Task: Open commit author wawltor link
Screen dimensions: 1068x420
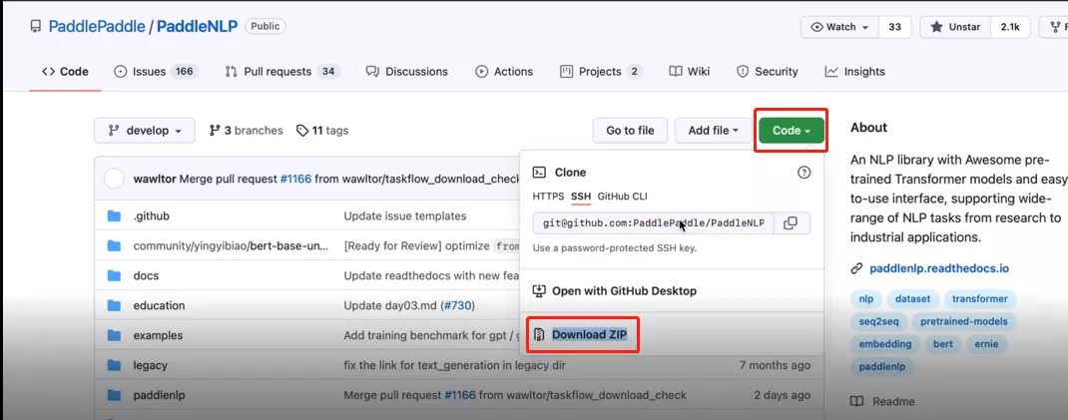Action: coord(155,179)
